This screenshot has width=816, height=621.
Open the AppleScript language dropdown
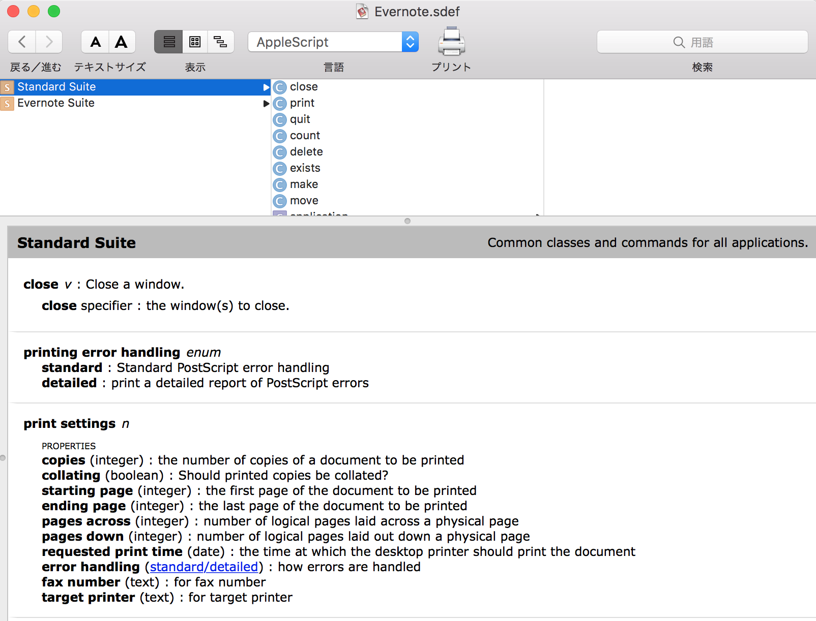pyautogui.click(x=409, y=42)
